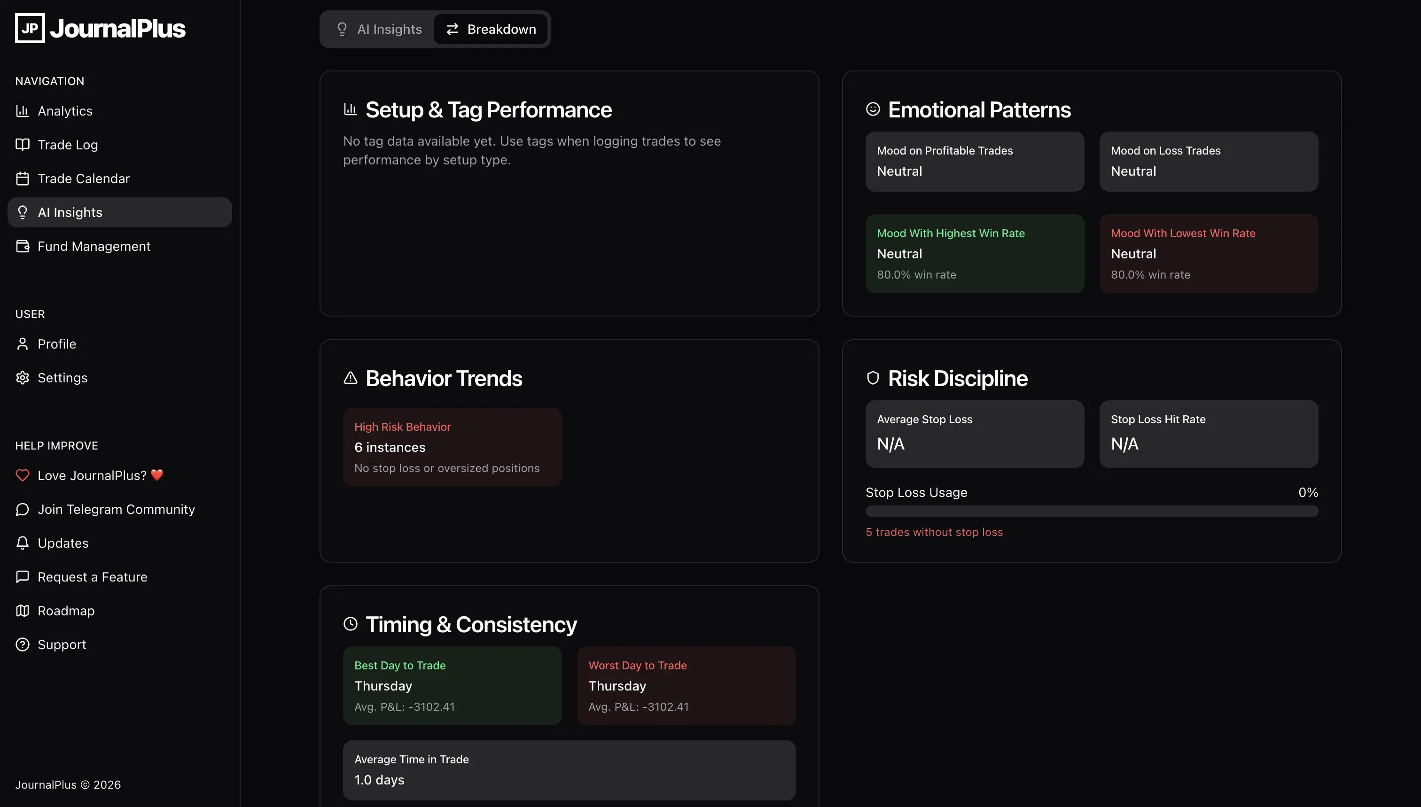Viewport: 1421px width, 807px height.
Task: Select the Analytics bar chart icon
Action: click(x=22, y=110)
